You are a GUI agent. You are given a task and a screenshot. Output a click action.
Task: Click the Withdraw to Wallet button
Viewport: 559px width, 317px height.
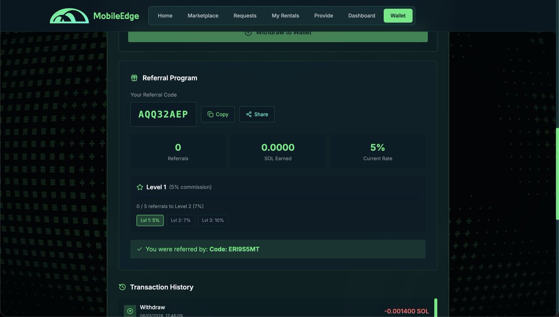278,36
